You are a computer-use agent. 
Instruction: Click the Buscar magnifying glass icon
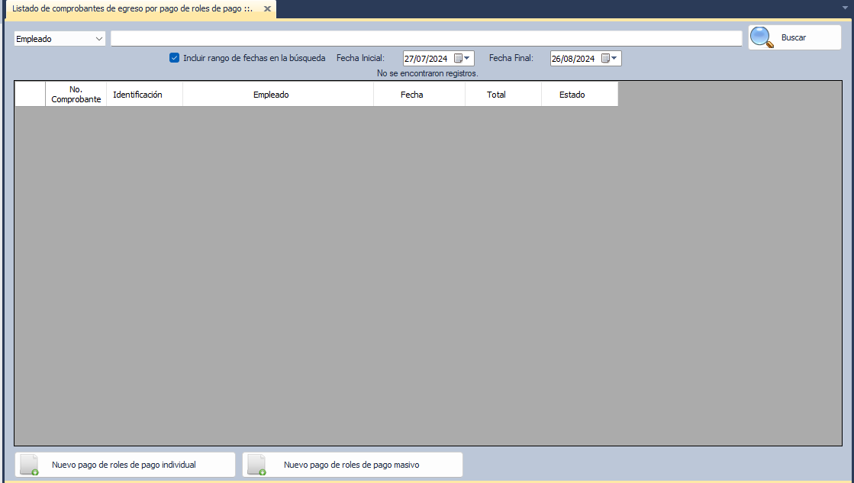762,37
